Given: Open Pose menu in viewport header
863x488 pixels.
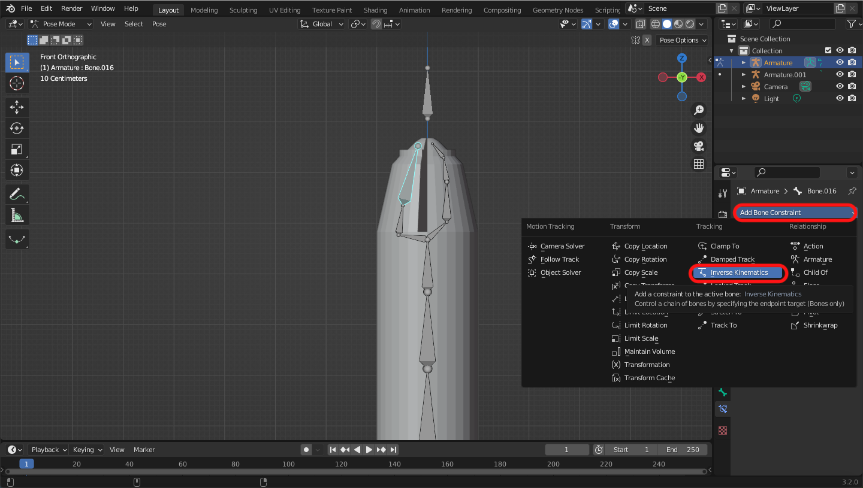Looking at the screenshot, I should pos(159,24).
